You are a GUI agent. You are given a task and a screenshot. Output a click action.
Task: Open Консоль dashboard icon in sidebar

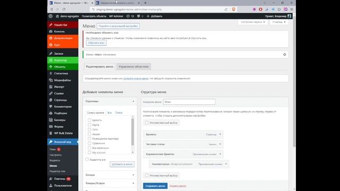pos(51,31)
